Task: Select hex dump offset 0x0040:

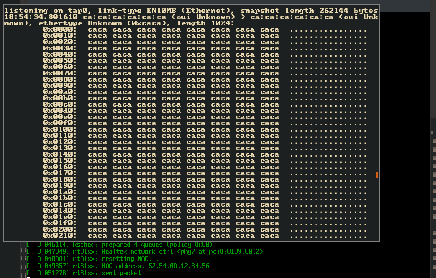Action: (x=60, y=54)
